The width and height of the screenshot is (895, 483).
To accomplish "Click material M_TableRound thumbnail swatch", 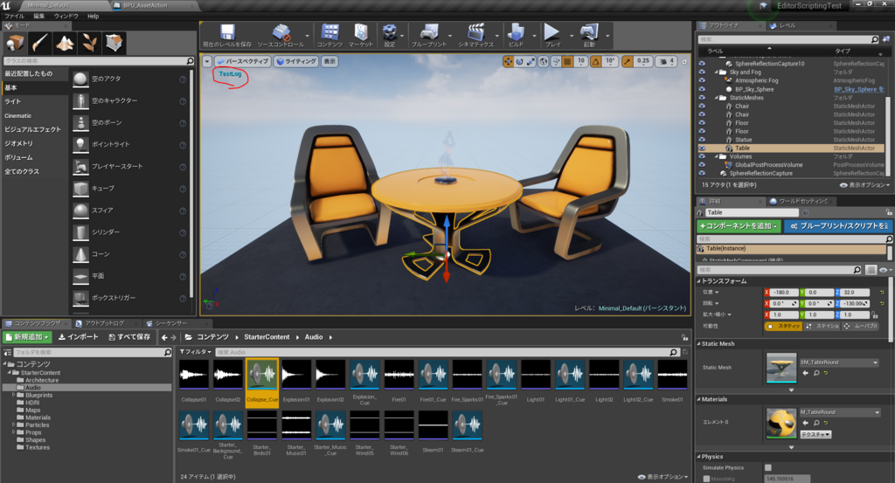I will [781, 424].
